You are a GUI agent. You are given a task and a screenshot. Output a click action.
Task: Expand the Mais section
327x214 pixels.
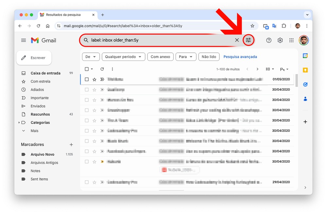[x=34, y=131]
